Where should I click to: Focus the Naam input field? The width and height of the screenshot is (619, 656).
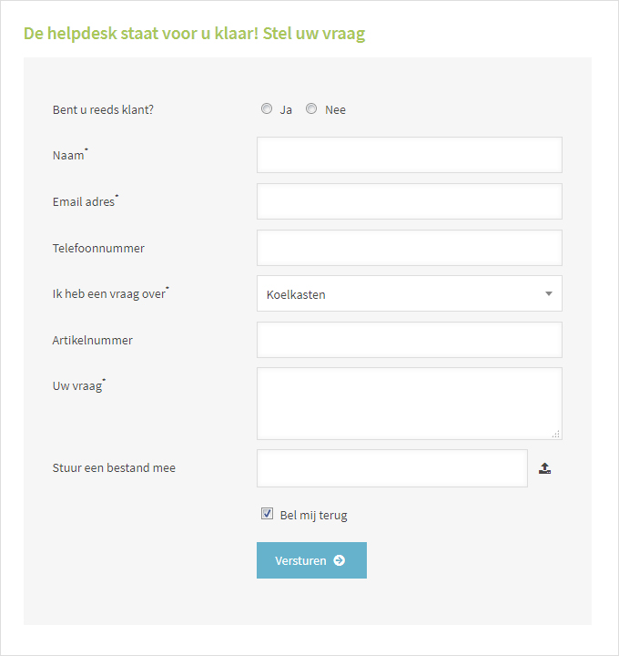[x=410, y=155]
